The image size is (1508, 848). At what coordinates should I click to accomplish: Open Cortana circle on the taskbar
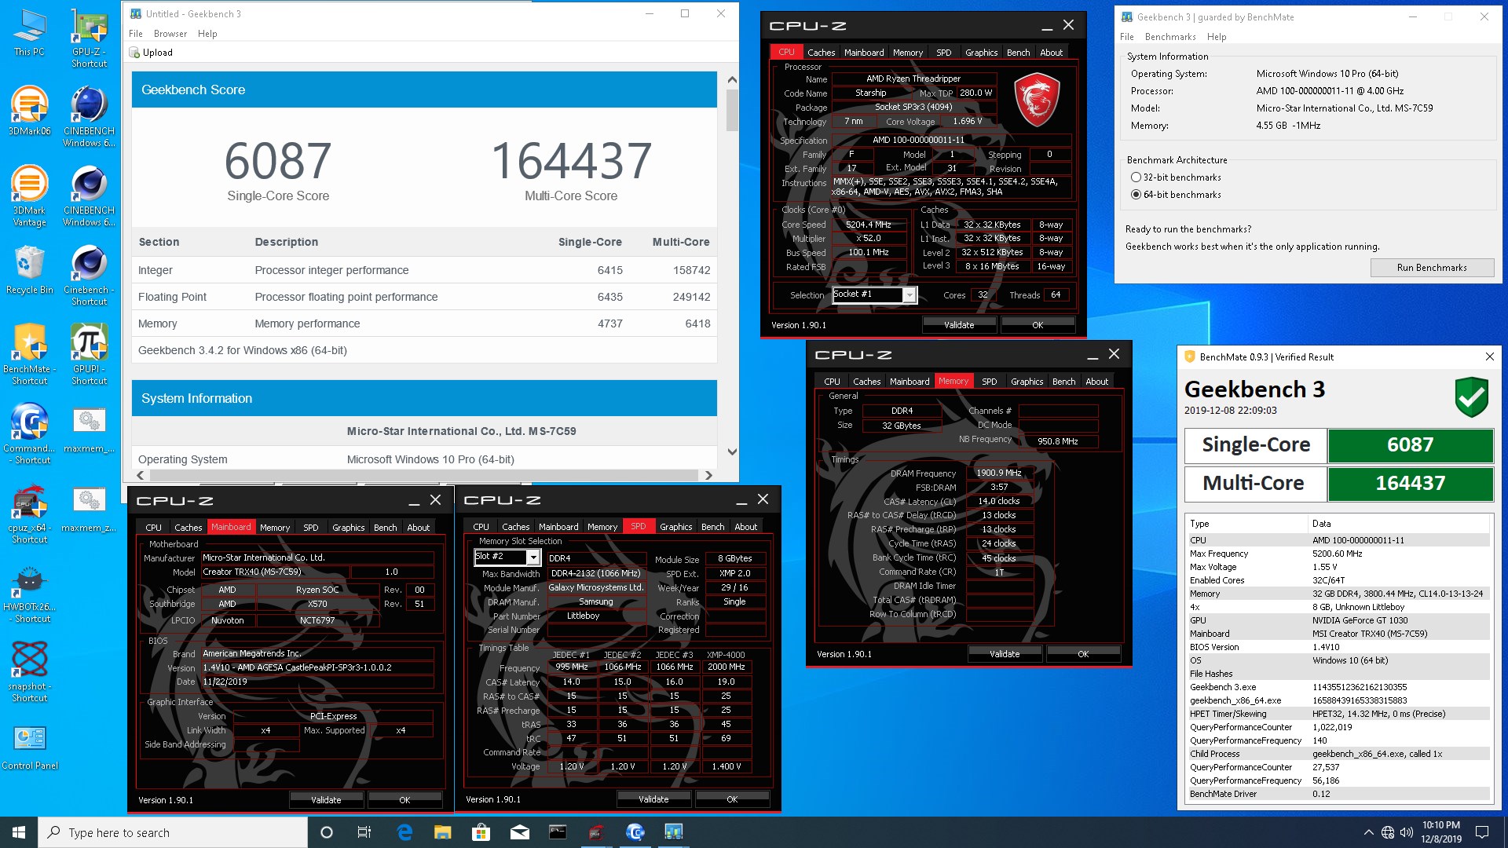[x=327, y=832]
